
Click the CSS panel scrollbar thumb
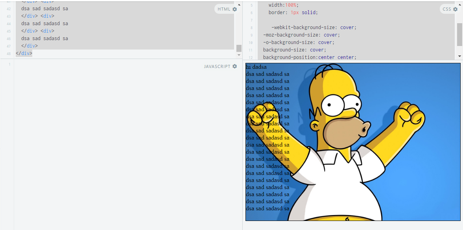pyautogui.click(x=460, y=35)
